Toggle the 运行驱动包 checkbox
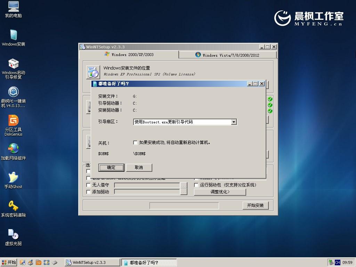The image size is (356, 267). pyautogui.click(x=196, y=185)
